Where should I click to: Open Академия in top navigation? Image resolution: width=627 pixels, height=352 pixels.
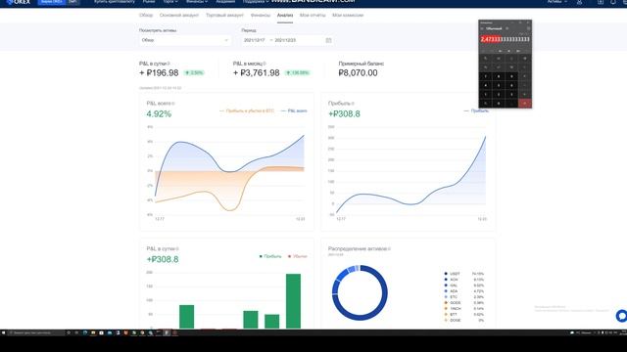pyautogui.click(x=225, y=2)
